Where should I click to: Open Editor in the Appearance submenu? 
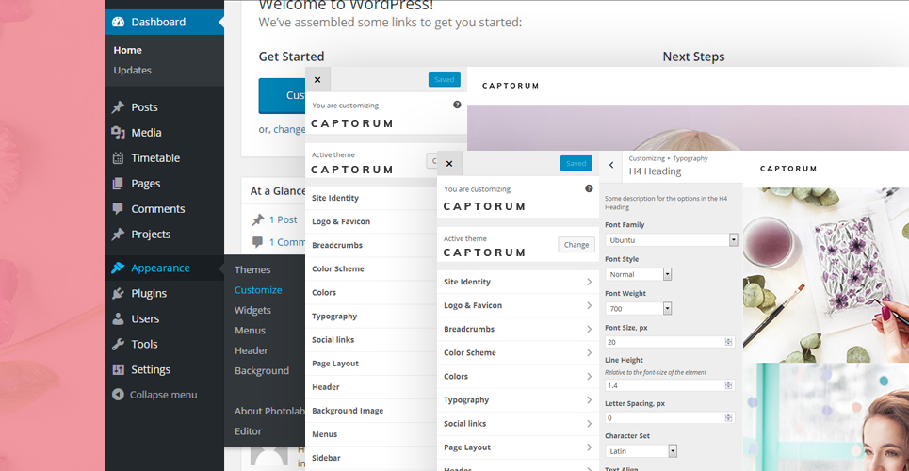point(248,431)
